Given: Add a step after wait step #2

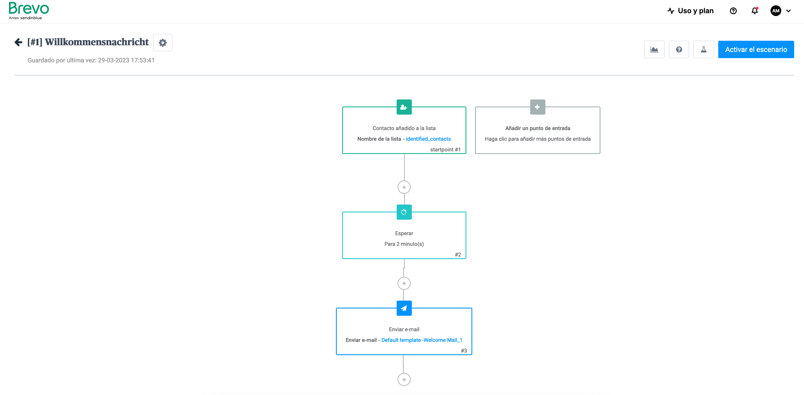Looking at the screenshot, I should tap(404, 283).
